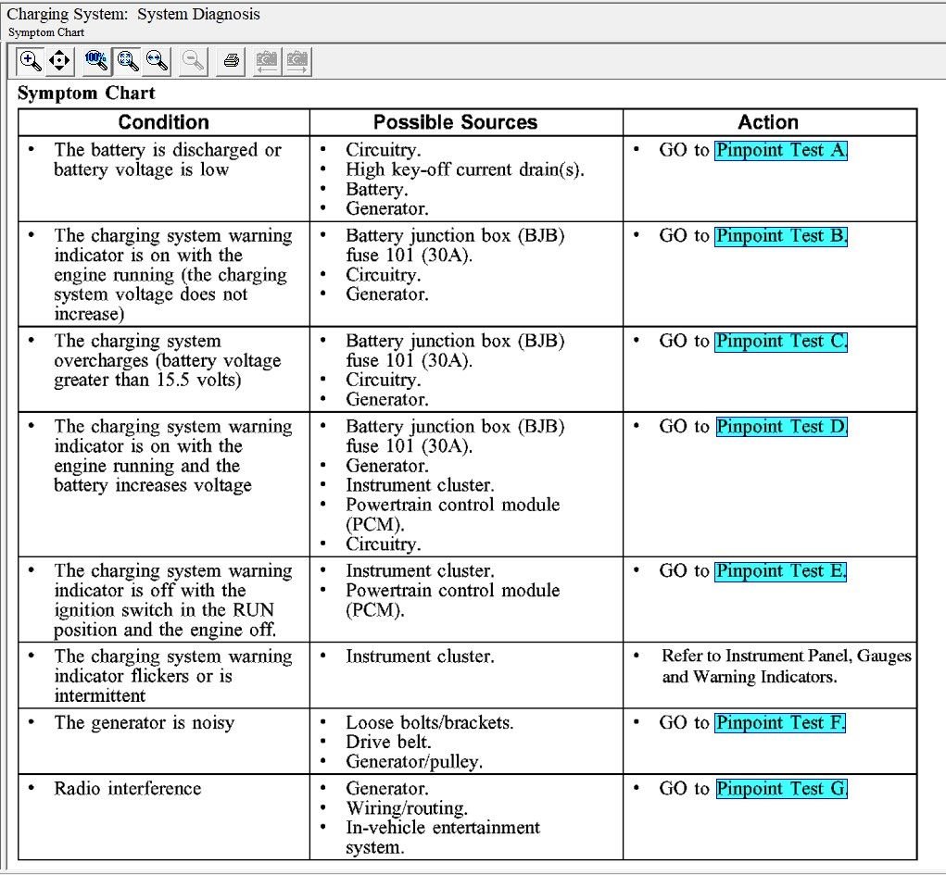
Task: Click the previous snapshot camera icon
Action: tap(267, 62)
